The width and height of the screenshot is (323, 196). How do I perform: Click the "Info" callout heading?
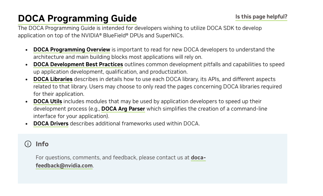[42, 144]
